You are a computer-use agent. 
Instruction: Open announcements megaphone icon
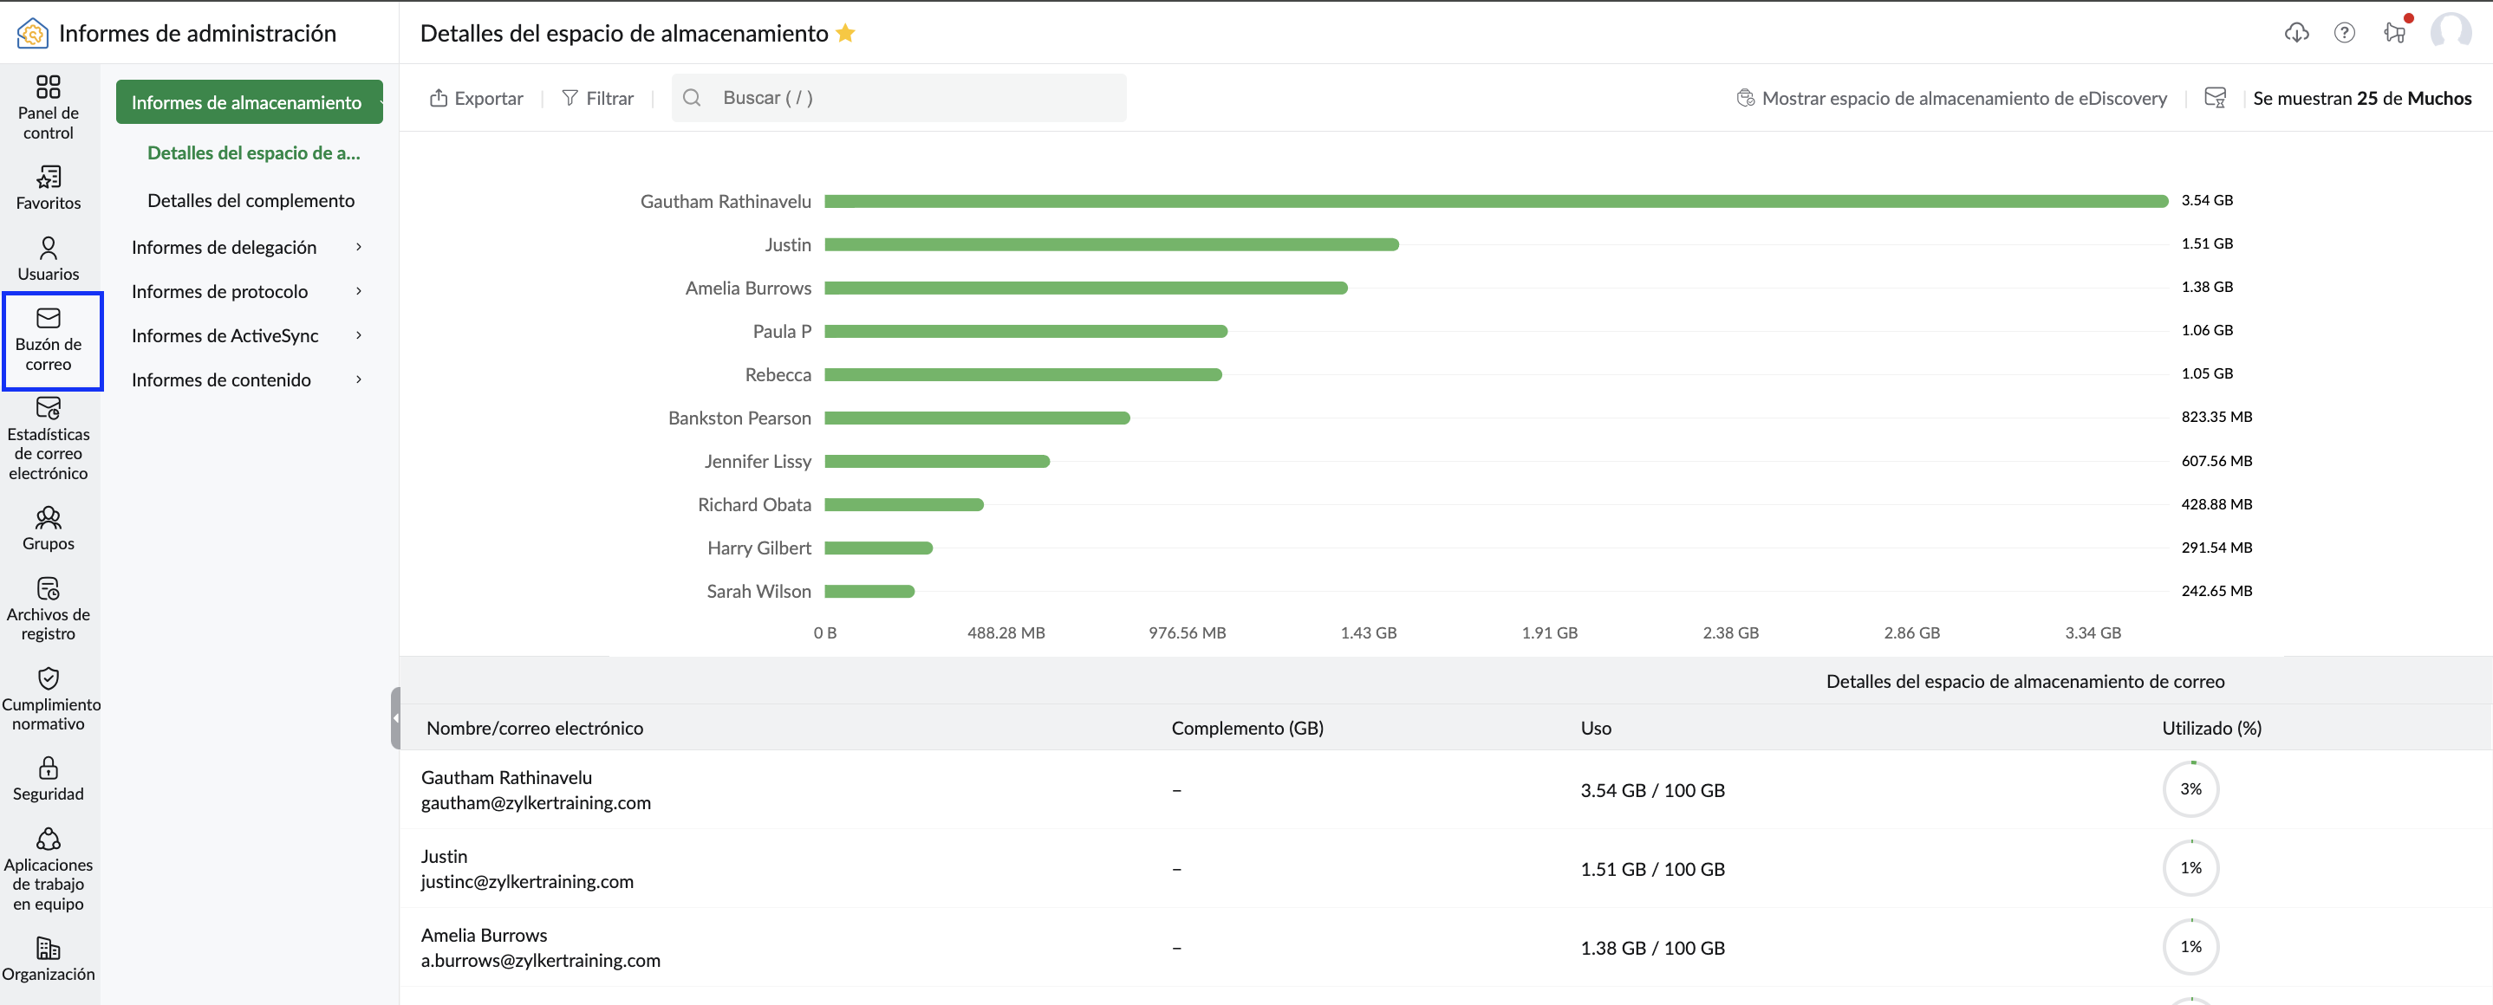[x=2394, y=33]
